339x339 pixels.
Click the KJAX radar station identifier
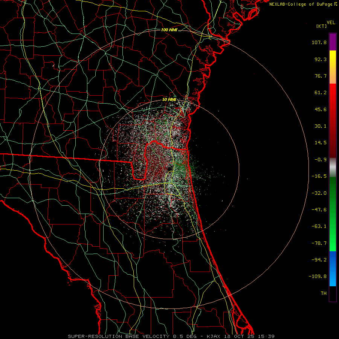click(x=214, y=336)
